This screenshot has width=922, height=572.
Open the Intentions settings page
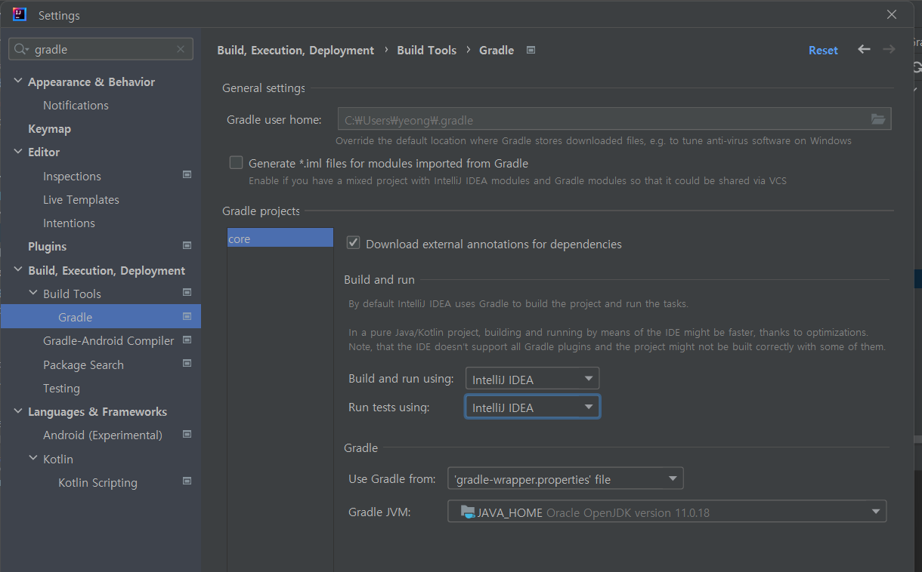69,223
